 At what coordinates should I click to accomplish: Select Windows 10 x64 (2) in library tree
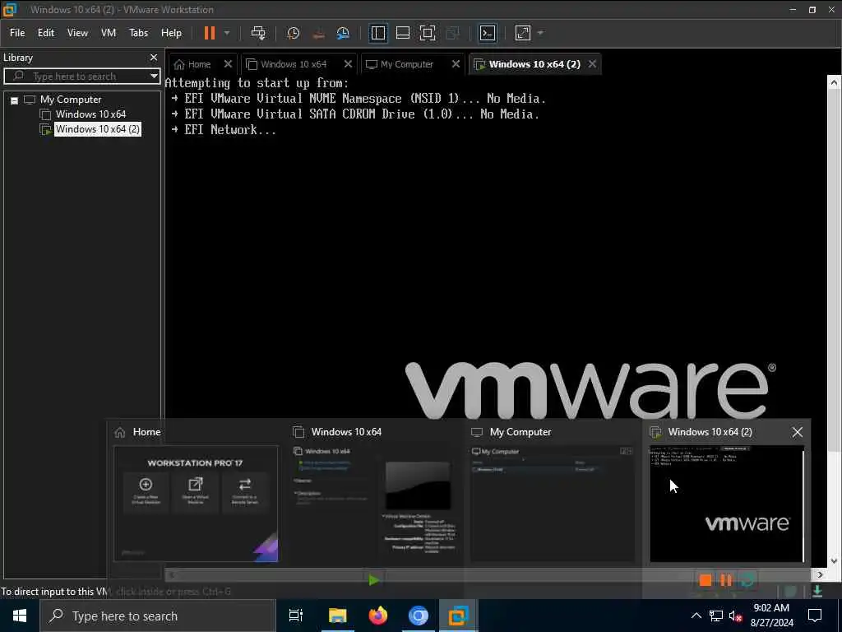[97, 129]
